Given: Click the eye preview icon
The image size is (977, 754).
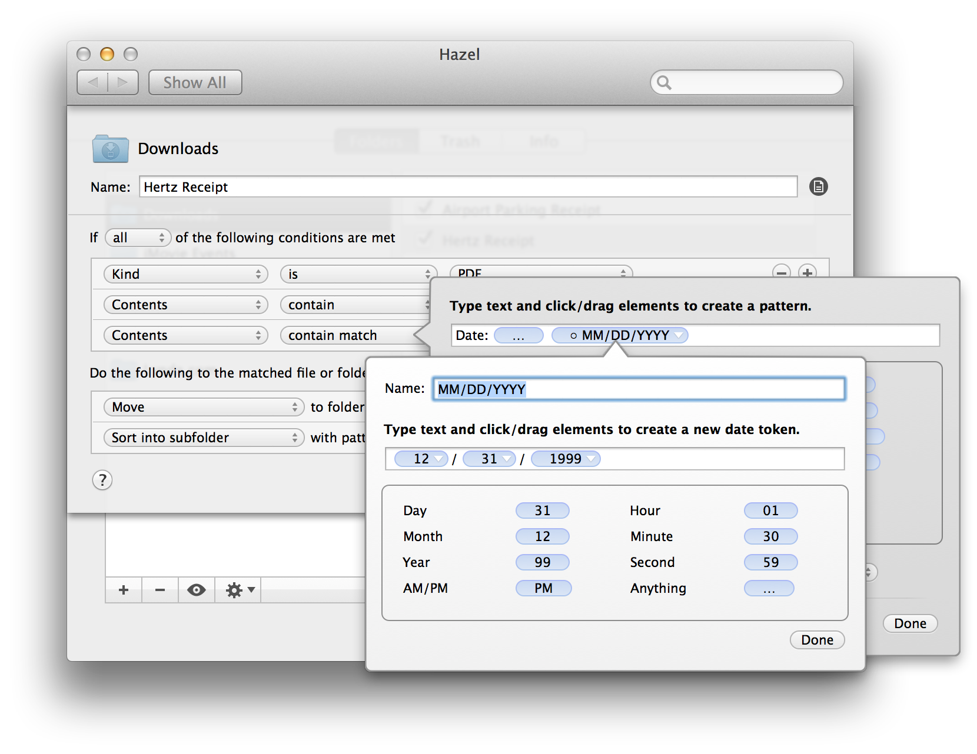Looking at the screenshot, I should pos(197,590).
